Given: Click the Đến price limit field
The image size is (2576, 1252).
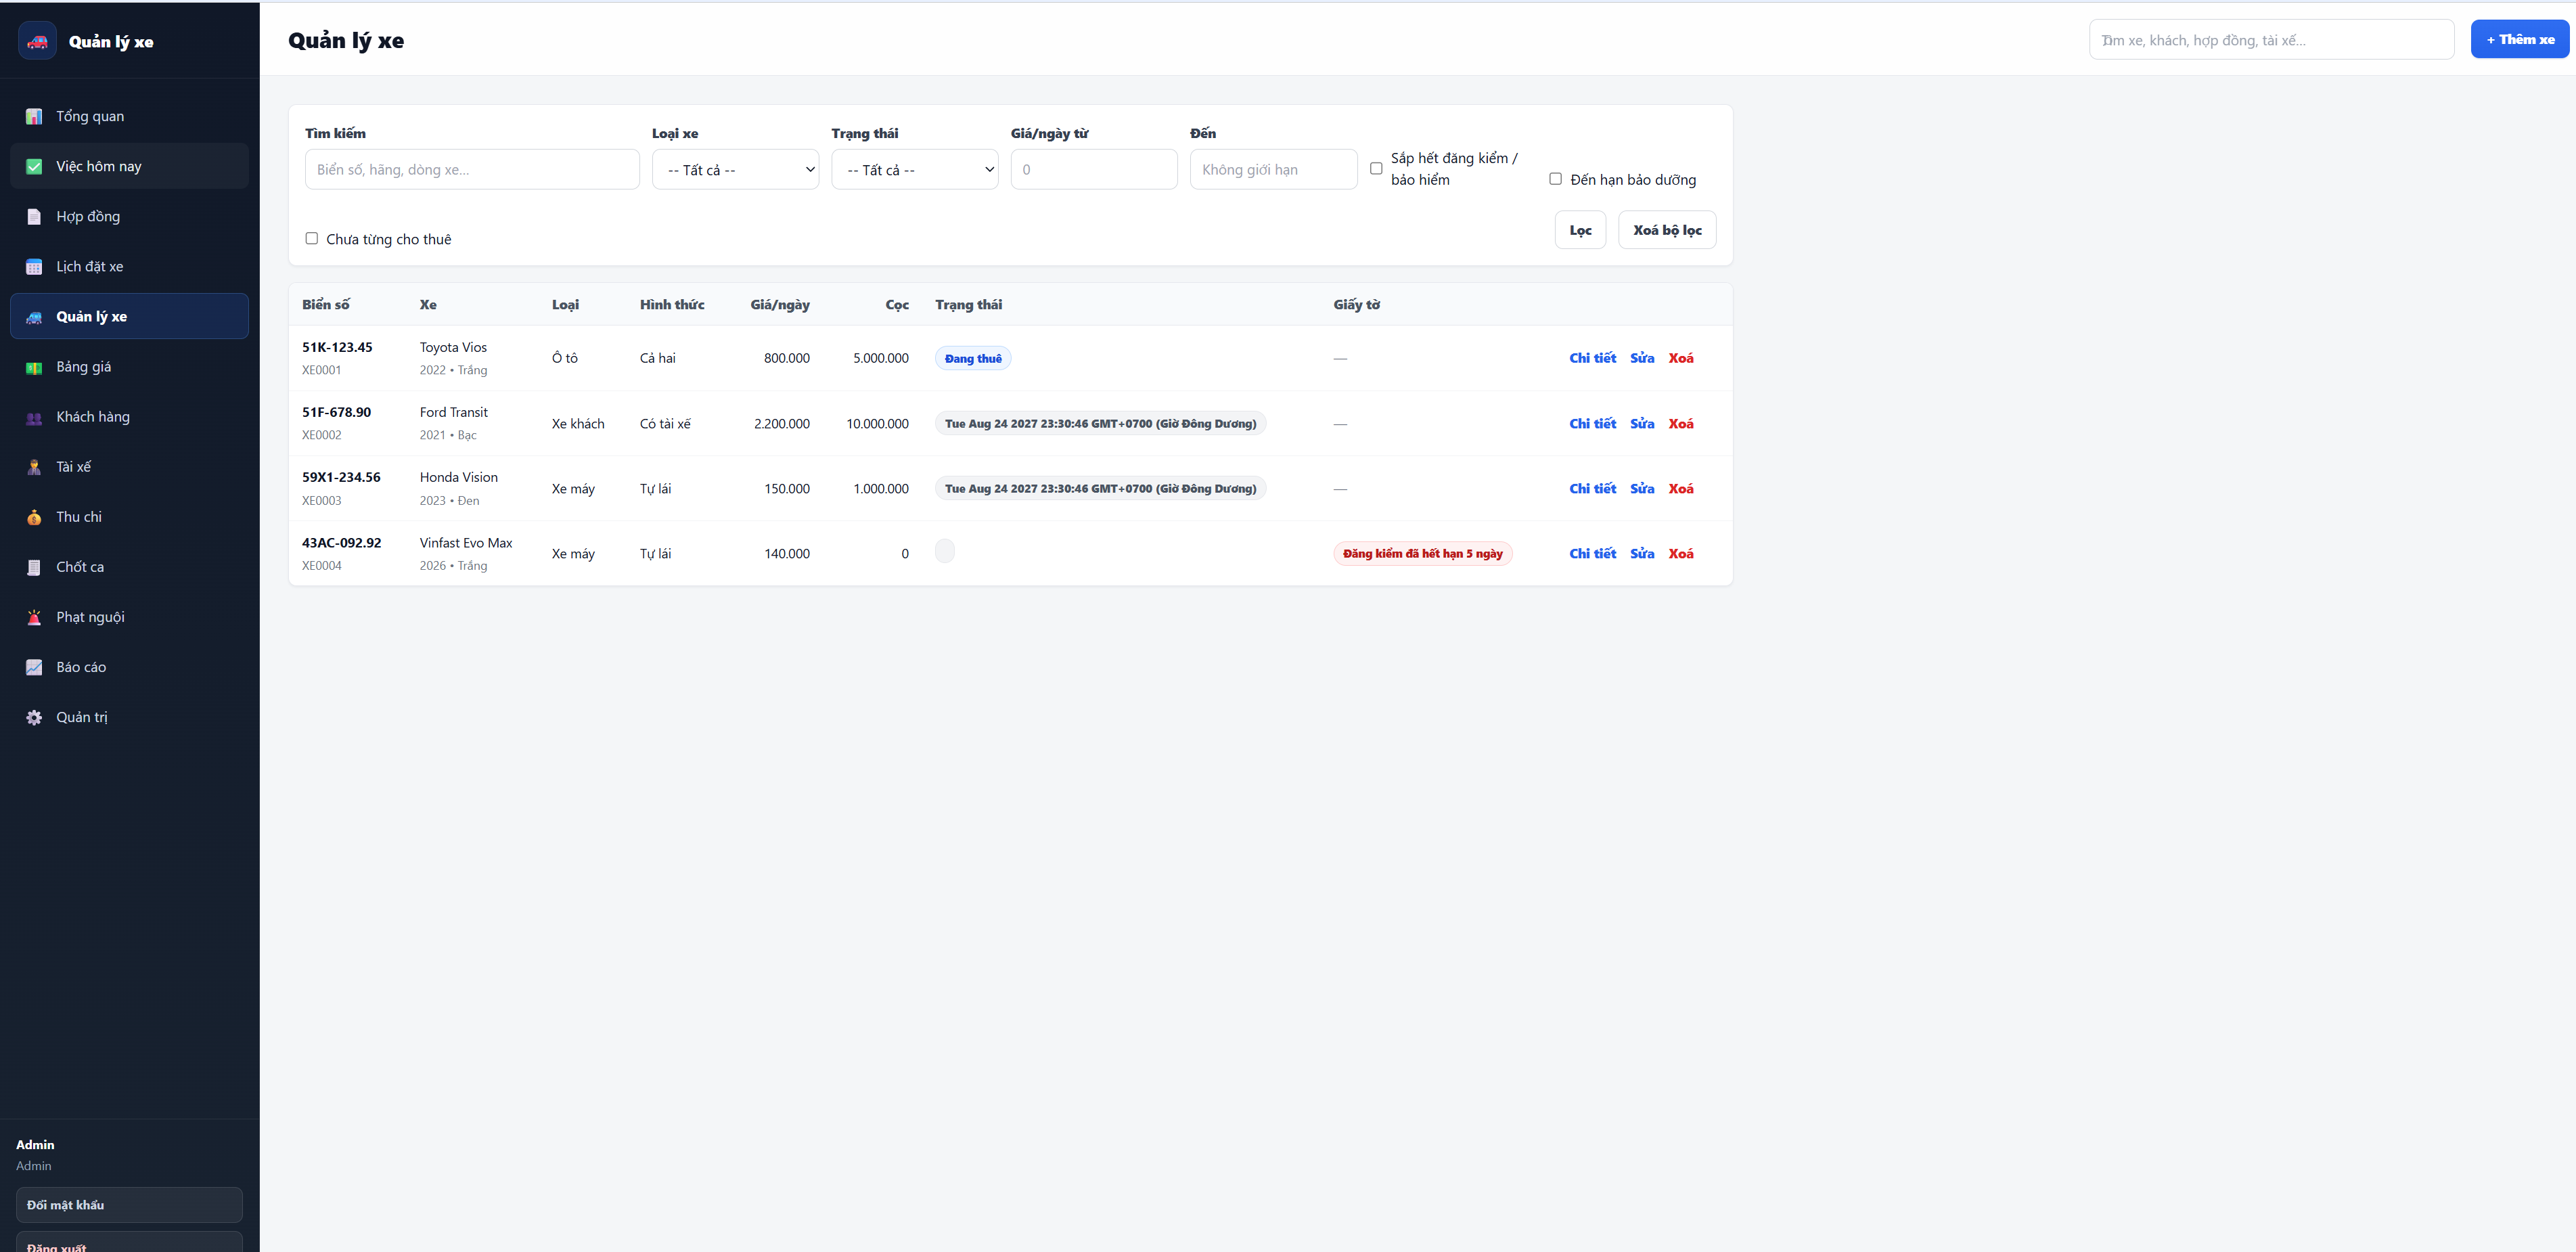Looking at the screenshot, I should coord(1273,169).
